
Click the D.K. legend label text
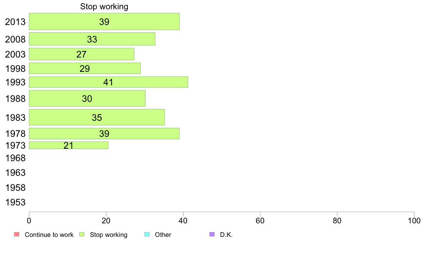pos(226,234)
